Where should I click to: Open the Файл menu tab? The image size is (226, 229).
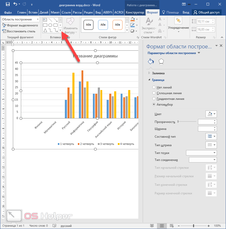pyautogui.click(x=8, y=12)
